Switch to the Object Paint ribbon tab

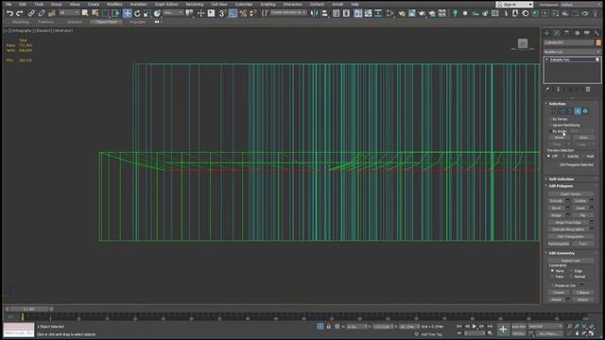point(106,22)
